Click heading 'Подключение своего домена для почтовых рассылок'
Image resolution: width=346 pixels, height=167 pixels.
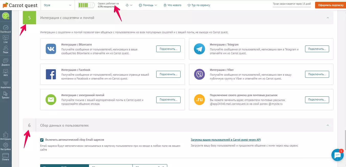coord(243,95)
